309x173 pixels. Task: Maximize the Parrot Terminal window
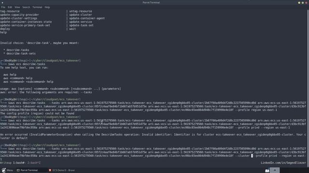(x=303, y=2)
